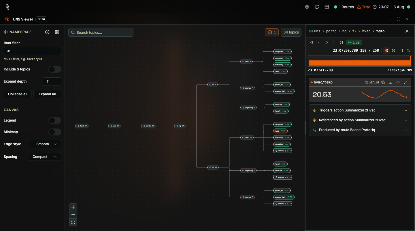Collapse the hq node in the tree

coord(180,126)
